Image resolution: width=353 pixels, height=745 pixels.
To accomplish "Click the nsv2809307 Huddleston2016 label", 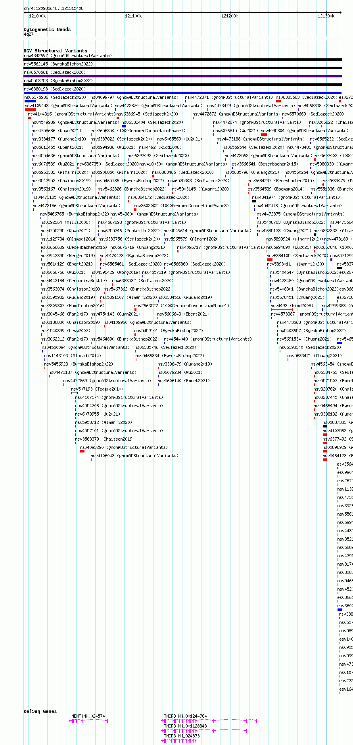I will [73, 306].
